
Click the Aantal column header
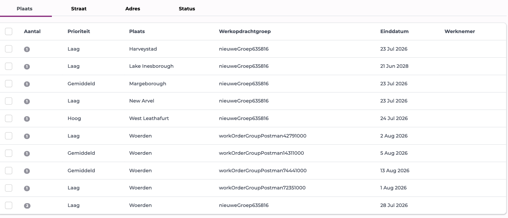click(32, 31)
